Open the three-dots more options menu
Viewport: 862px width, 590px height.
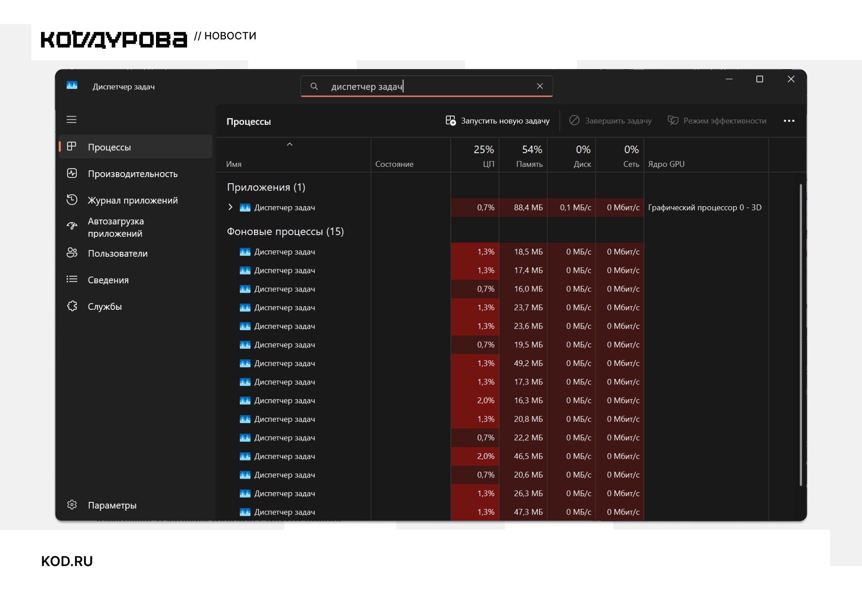pos(789,121)
